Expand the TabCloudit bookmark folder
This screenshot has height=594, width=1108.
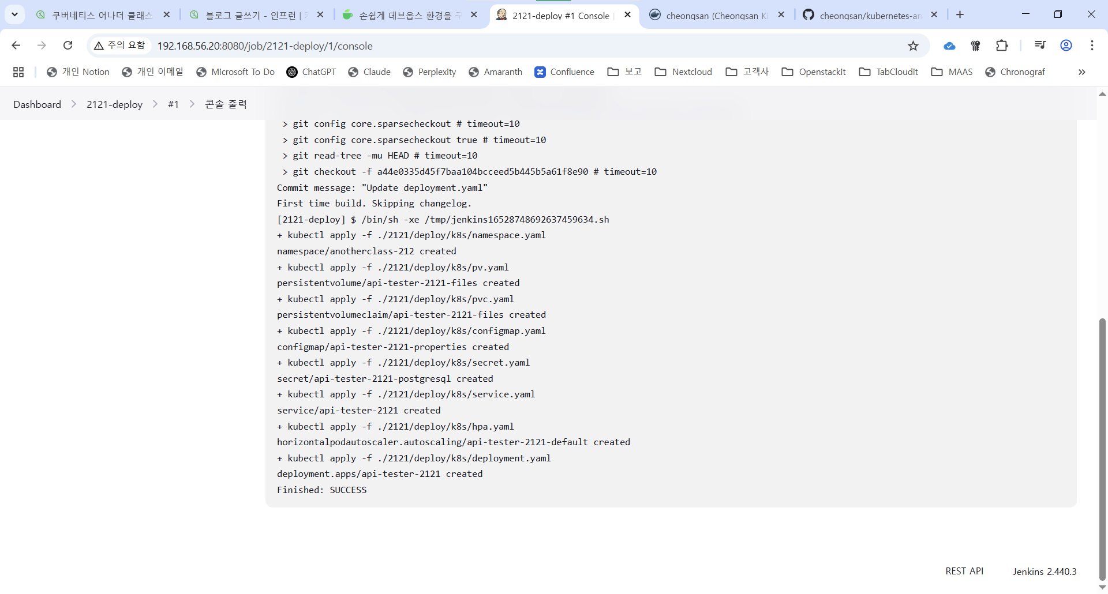coord(889,72)
